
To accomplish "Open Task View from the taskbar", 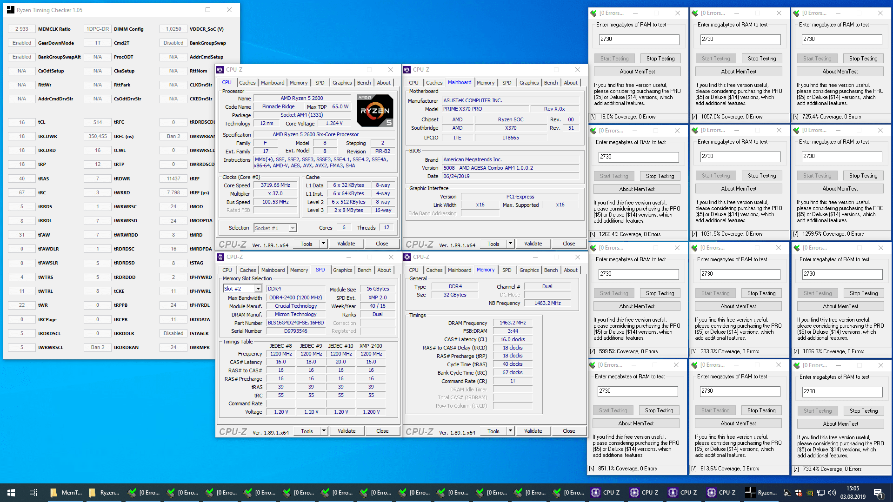I will [x=33, y=493].
